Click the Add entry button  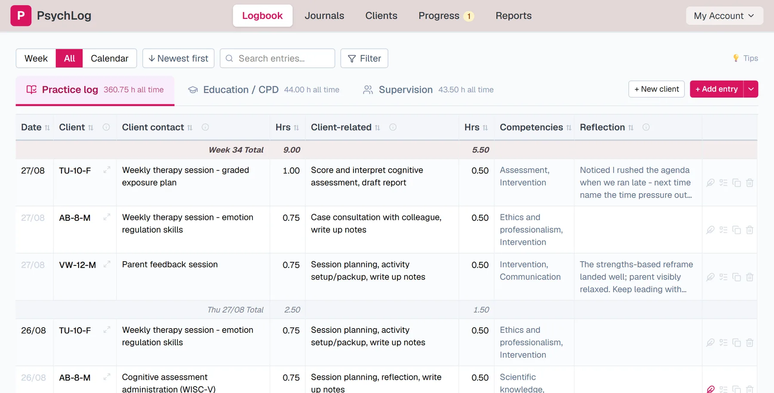click(x=717, y=89)
